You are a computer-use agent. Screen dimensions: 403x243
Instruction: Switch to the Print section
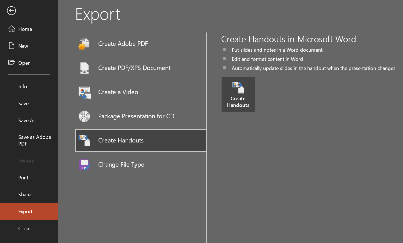coord(23,177)
